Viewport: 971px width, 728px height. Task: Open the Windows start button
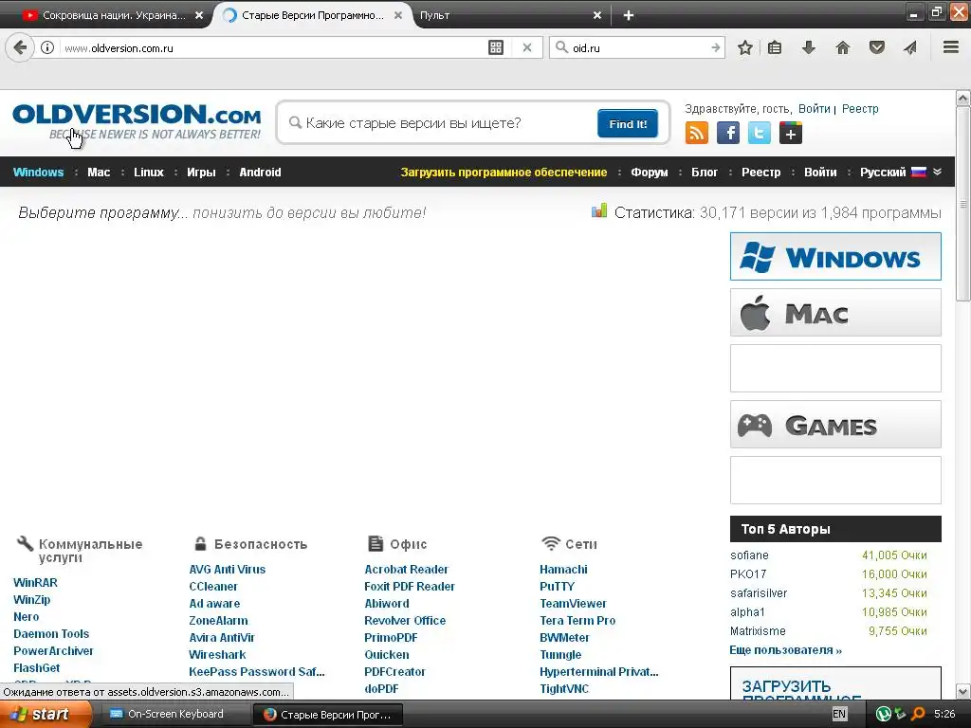[45, 714]
